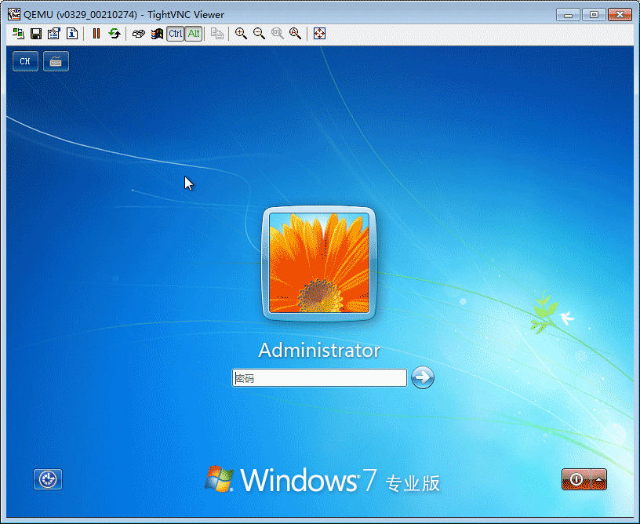Zoom out of the remote display
Screen dimensions: 640x524
pyautogui.click(x=259, y=34)
